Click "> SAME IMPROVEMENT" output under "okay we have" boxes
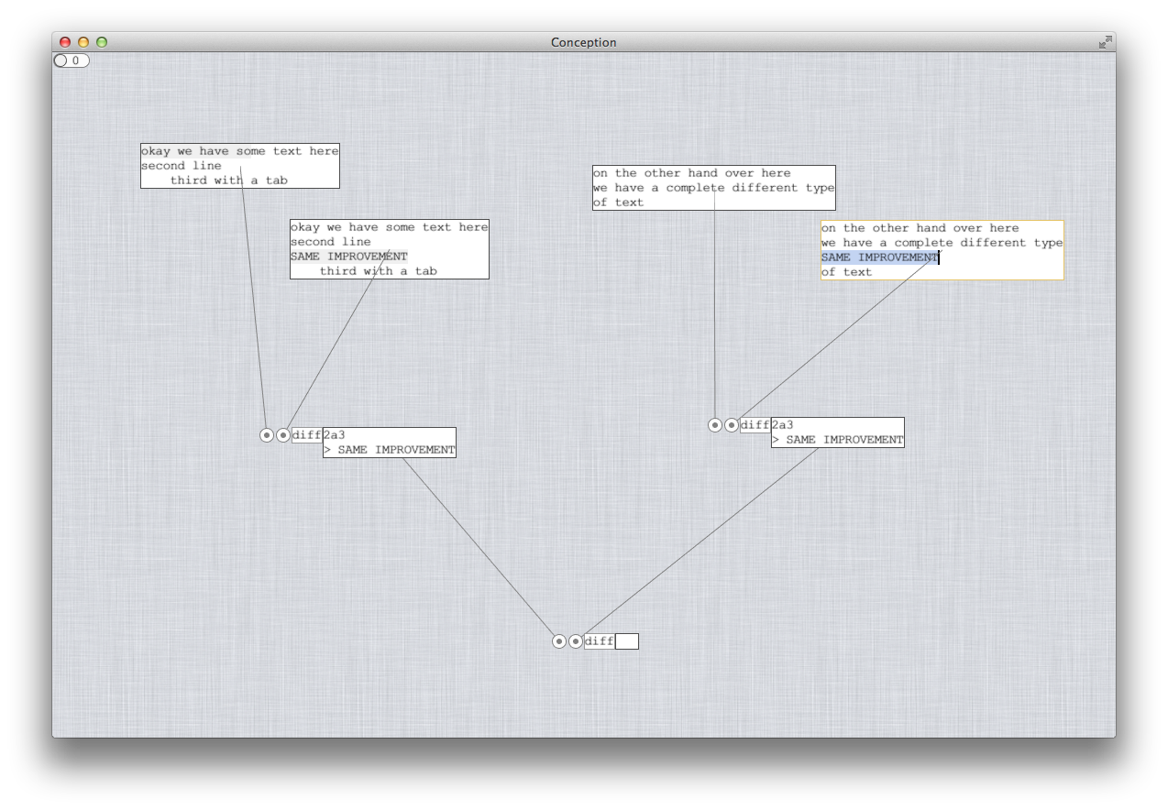 [x=390, y=450]
